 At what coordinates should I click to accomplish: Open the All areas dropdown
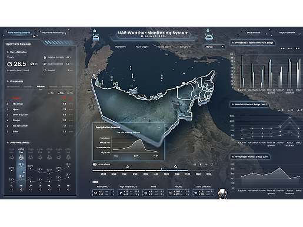click(x=215, y=47)
